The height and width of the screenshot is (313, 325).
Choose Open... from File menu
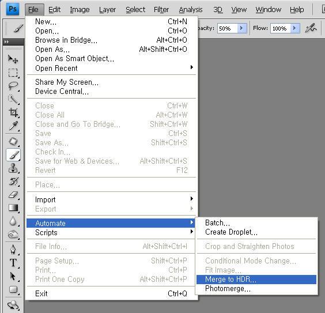pos(111,31)
